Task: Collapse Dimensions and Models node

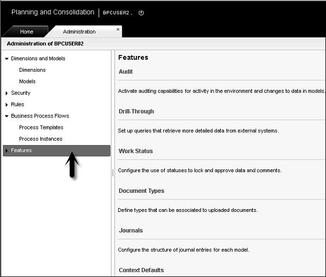Action: 7,59
